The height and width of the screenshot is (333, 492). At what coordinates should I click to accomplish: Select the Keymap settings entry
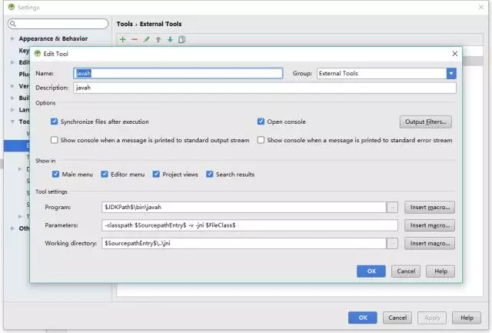click(24, 51)
